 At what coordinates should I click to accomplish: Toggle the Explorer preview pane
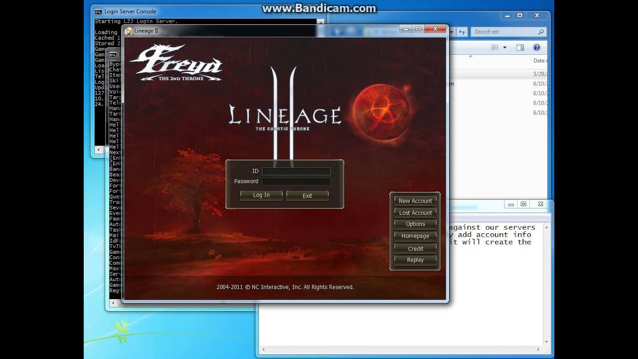520,47
